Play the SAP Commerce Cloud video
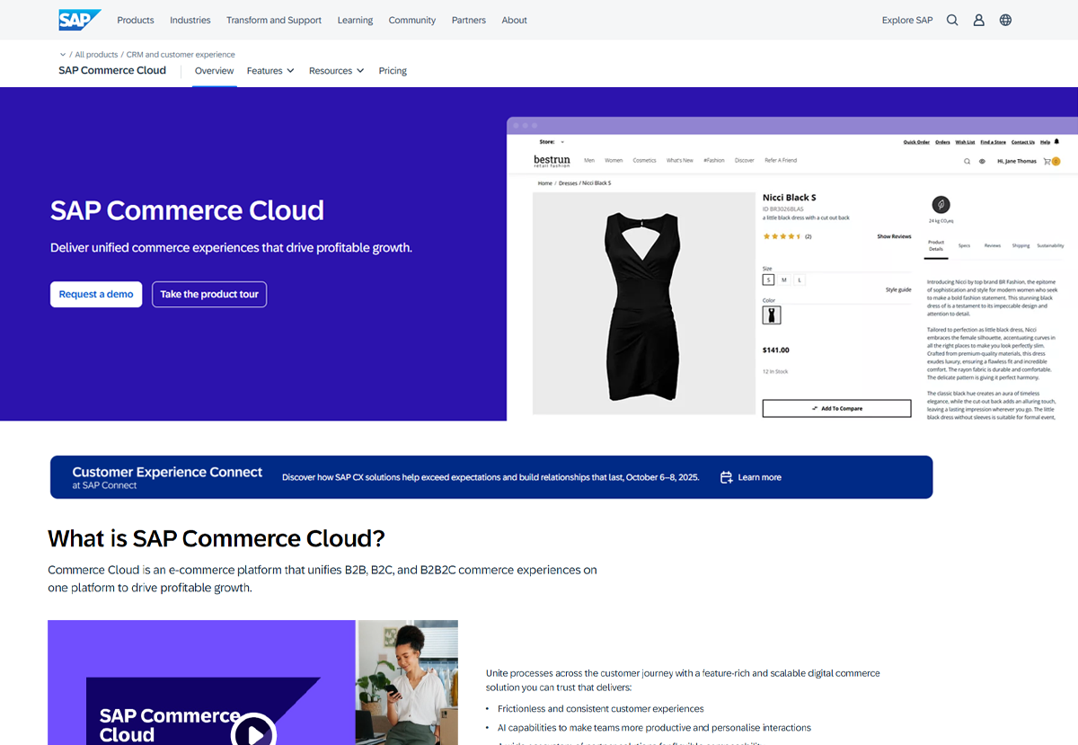 coord(254,732)
